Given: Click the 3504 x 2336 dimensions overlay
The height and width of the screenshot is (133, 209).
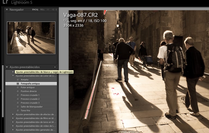Looking at the screenshot, I should [73, 26].
